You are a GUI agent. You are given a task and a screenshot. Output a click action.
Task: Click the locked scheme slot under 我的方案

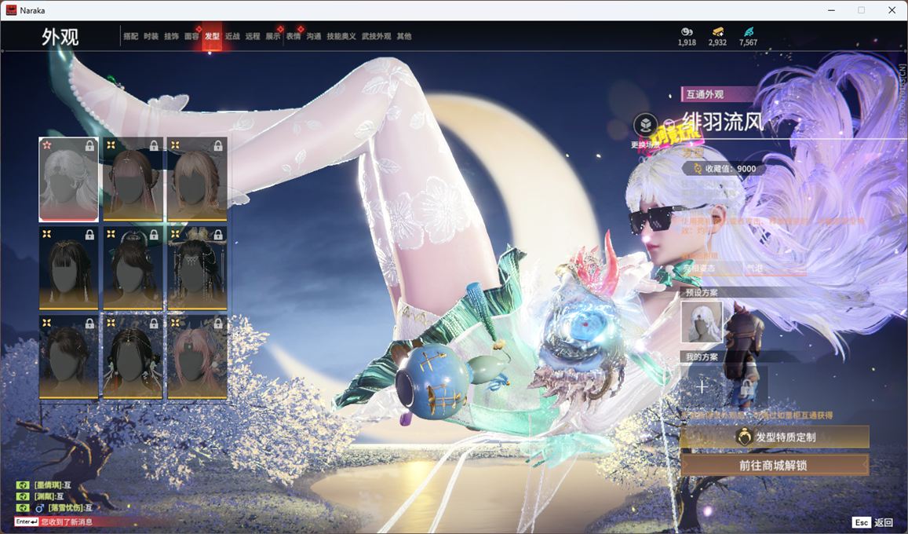(x=746, y=386)
